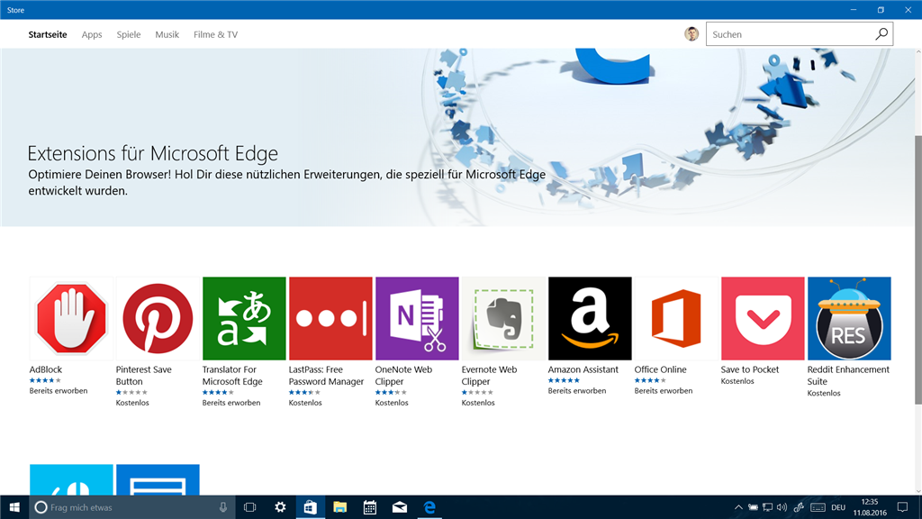Open the Reddit Enhancement Suite RES icon
Image resolution: width=922 pixels, height=519 pixels.
(849, 318)
